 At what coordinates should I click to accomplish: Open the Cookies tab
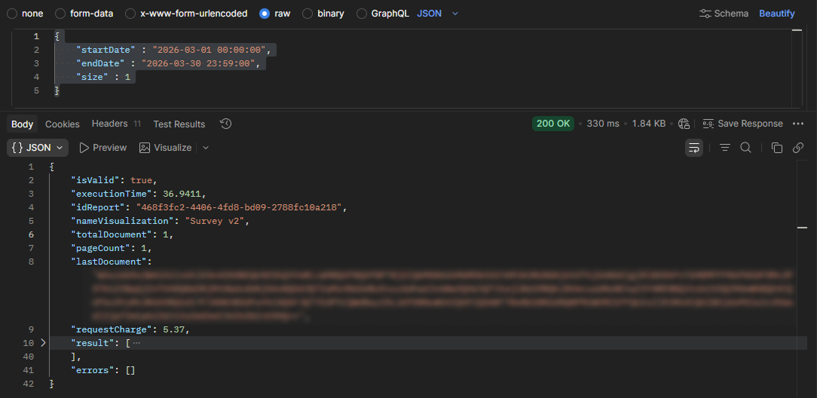tap(63, 124)
